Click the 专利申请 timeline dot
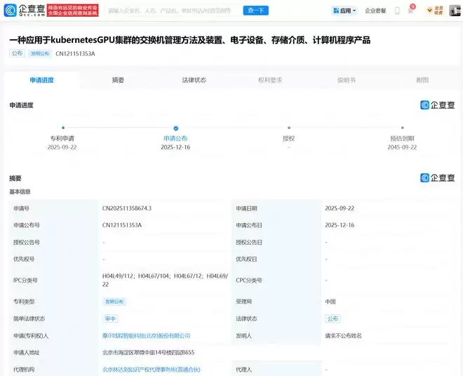Viewport: 463px width, 376px height. 62,129
